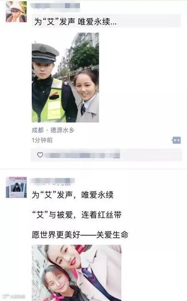Open second post's selfie of two women
This screenshot has width=187, height=301.
(x=76, y=273)
